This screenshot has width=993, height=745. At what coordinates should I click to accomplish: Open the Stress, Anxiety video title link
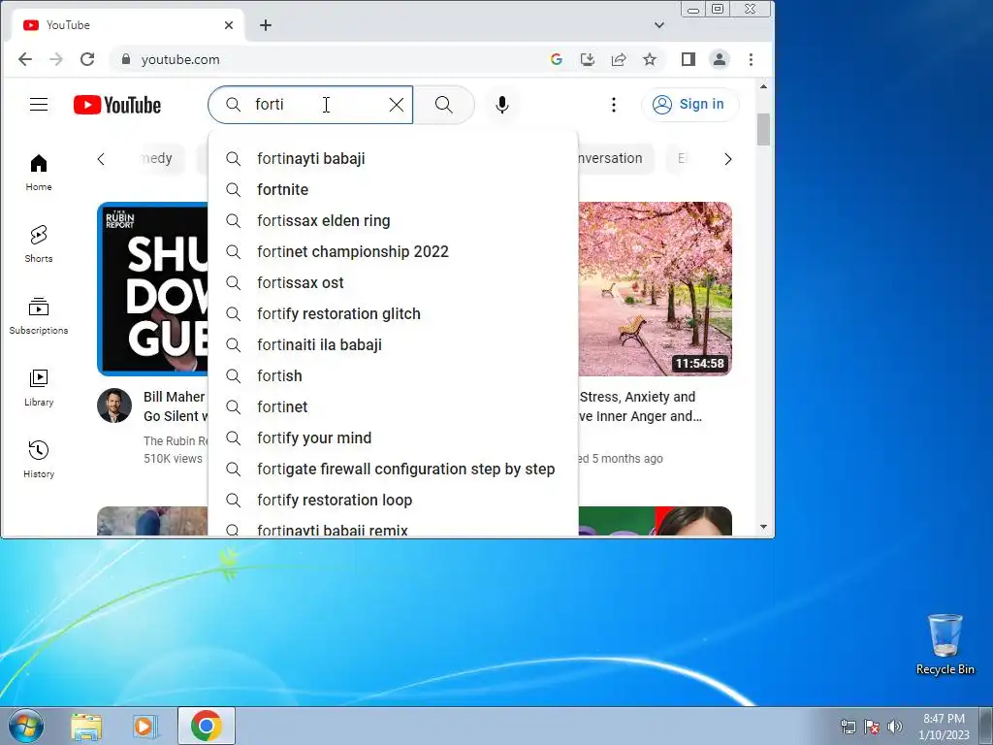tap(640, 406)
